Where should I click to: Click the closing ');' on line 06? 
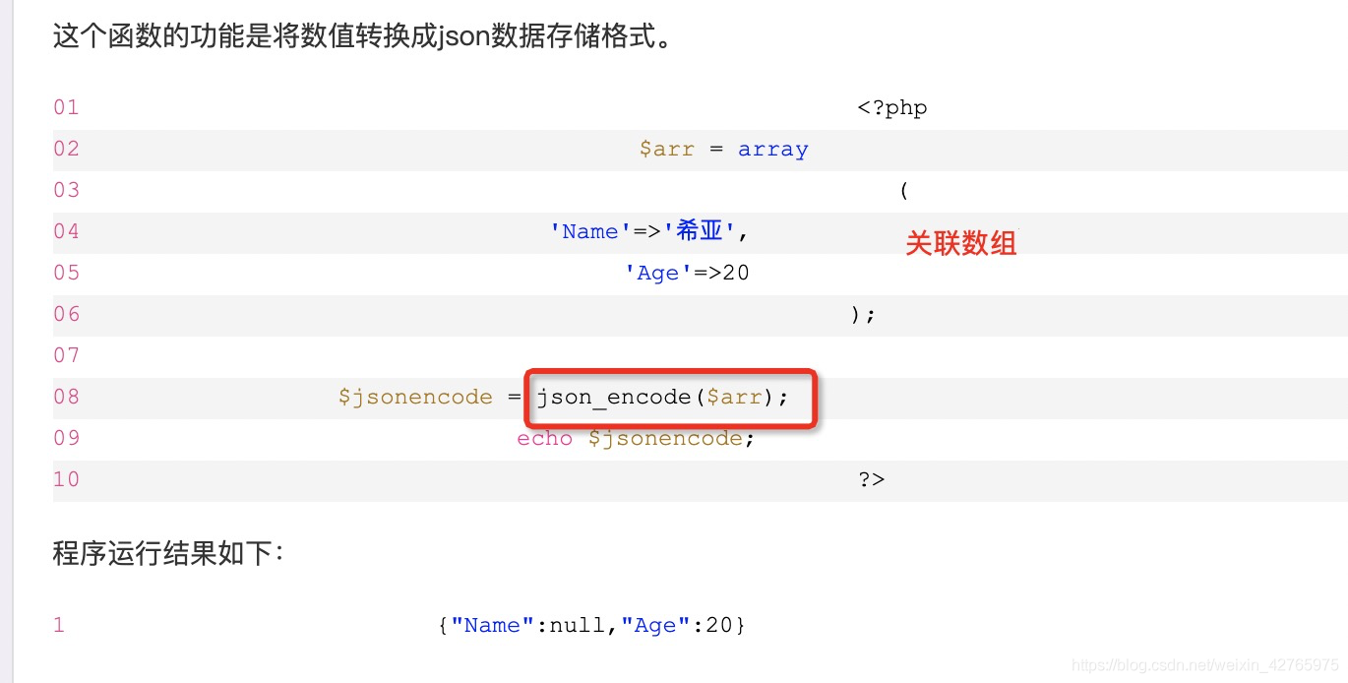tap(863, 314)
